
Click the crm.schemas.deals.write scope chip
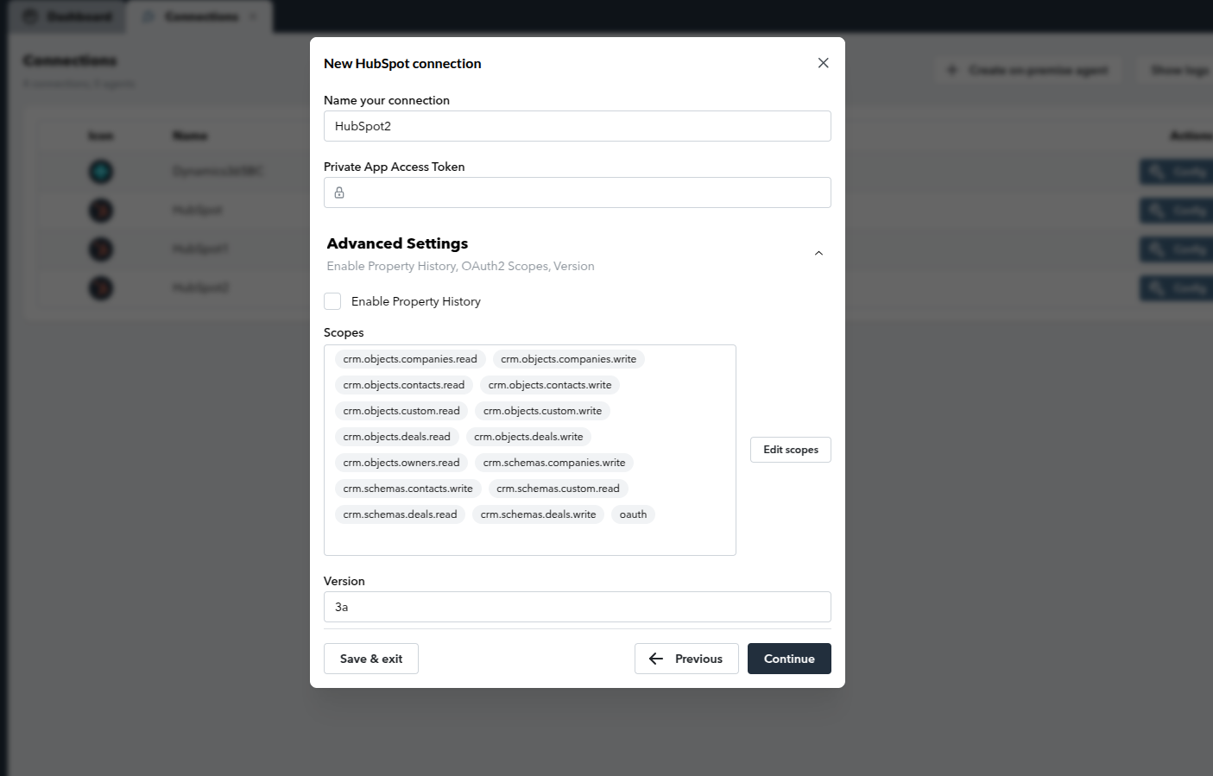coord(538,514)
